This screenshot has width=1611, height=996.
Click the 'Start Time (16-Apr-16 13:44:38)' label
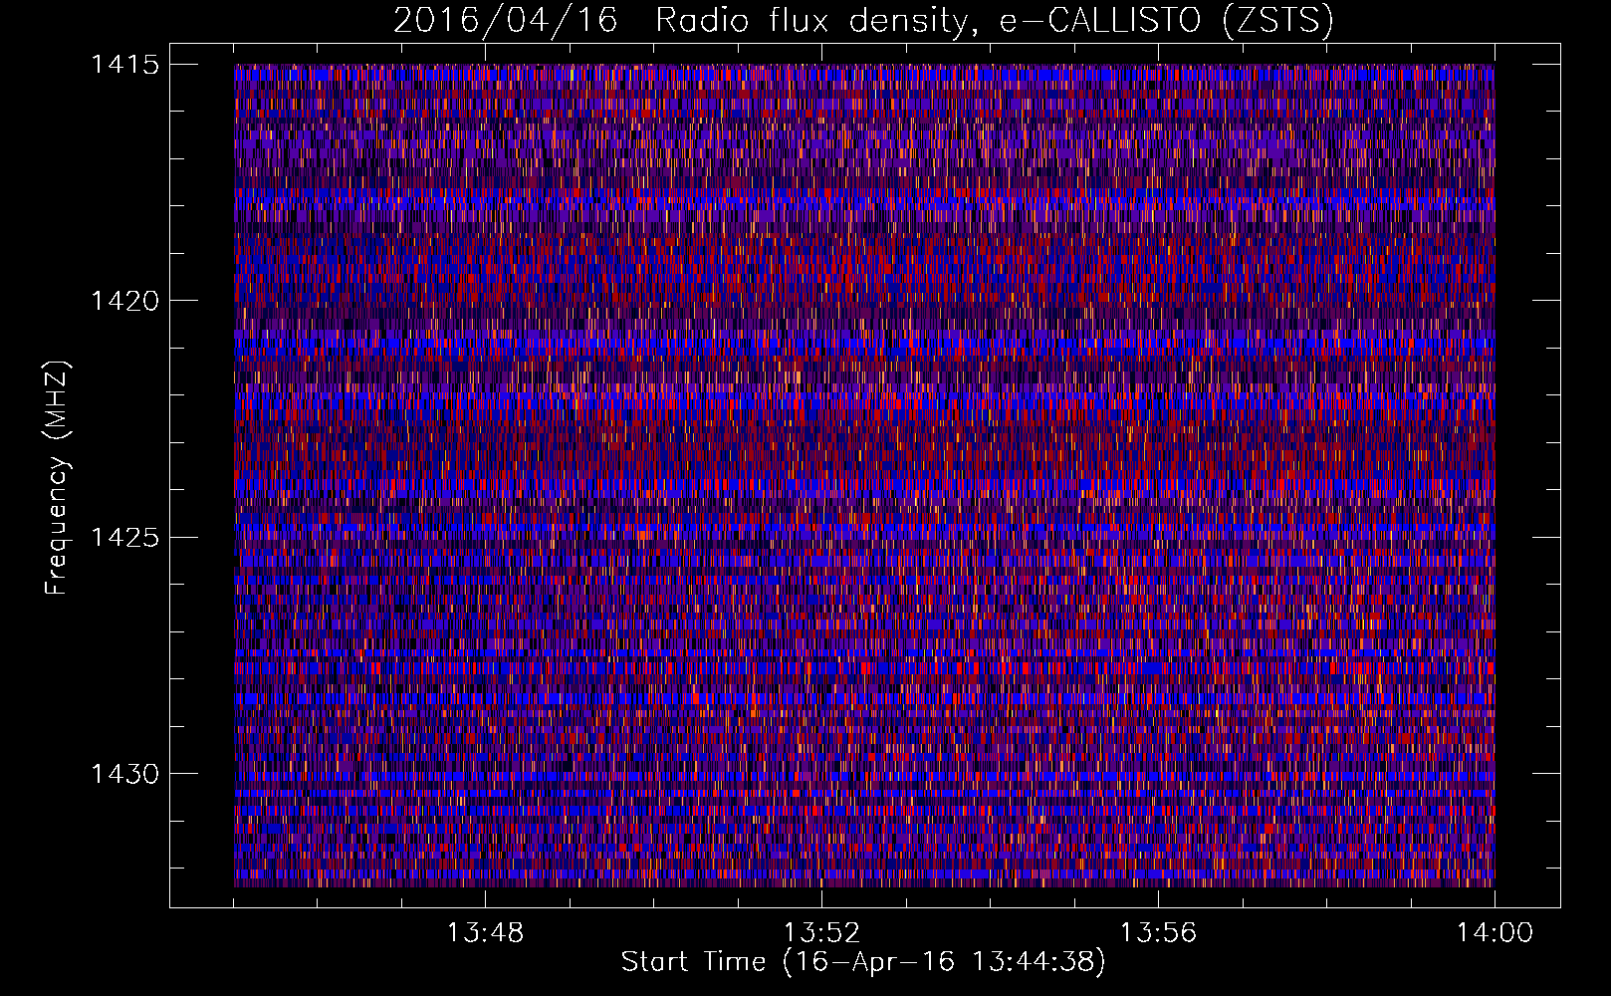863,962
